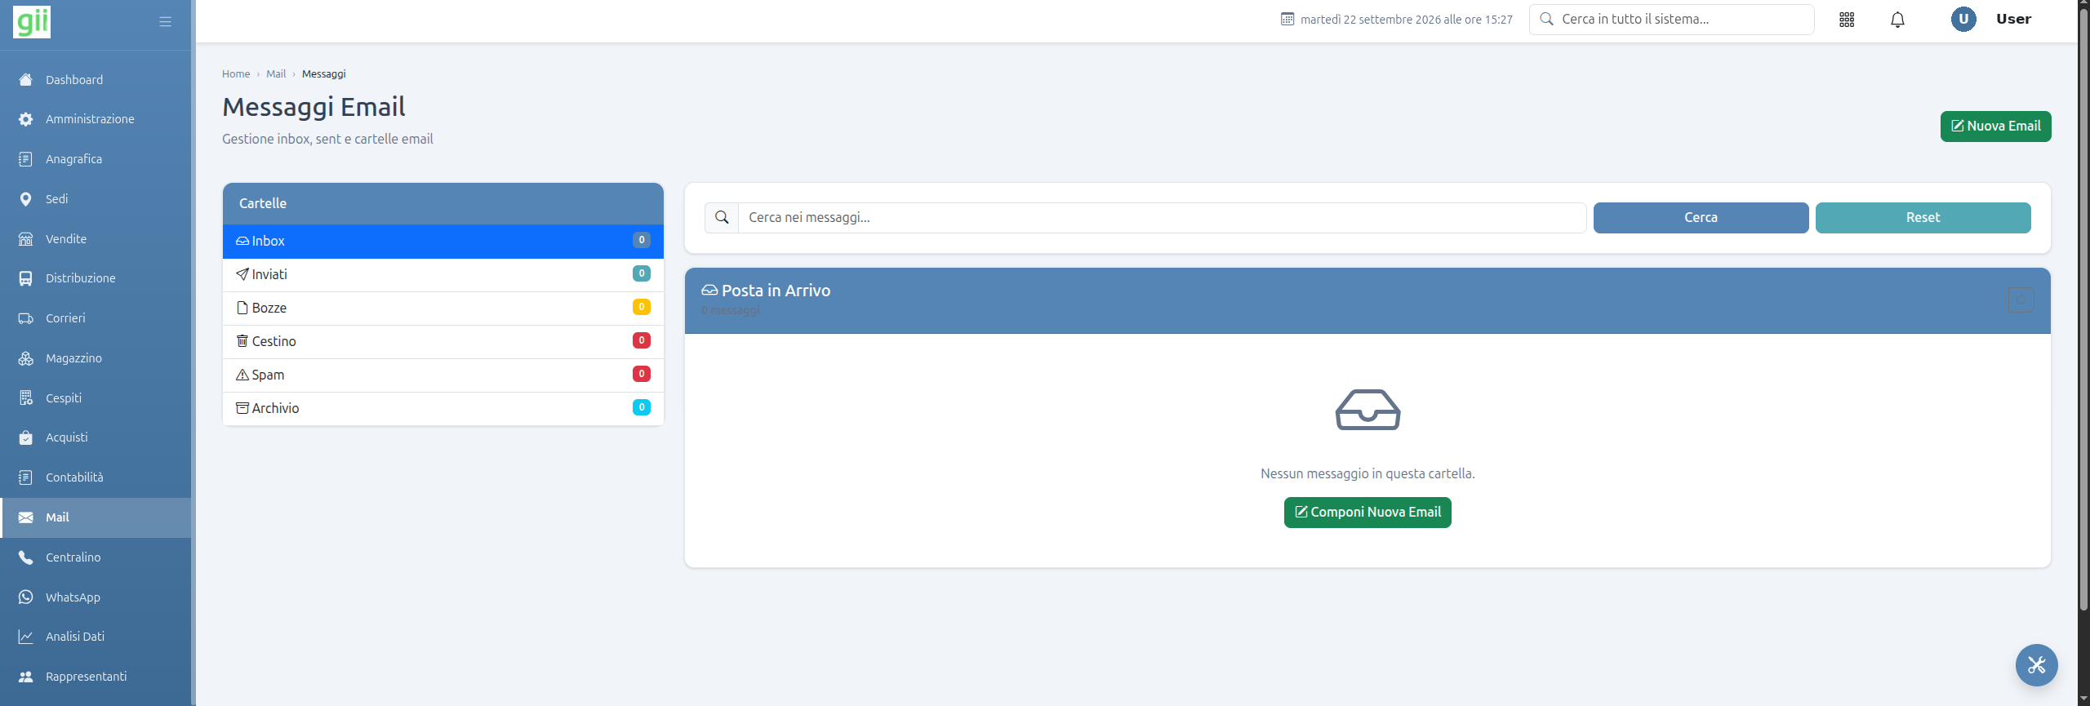The image size is (2090, 706).
Task: Open Magazzino section
Action: [x=96, y=358]
